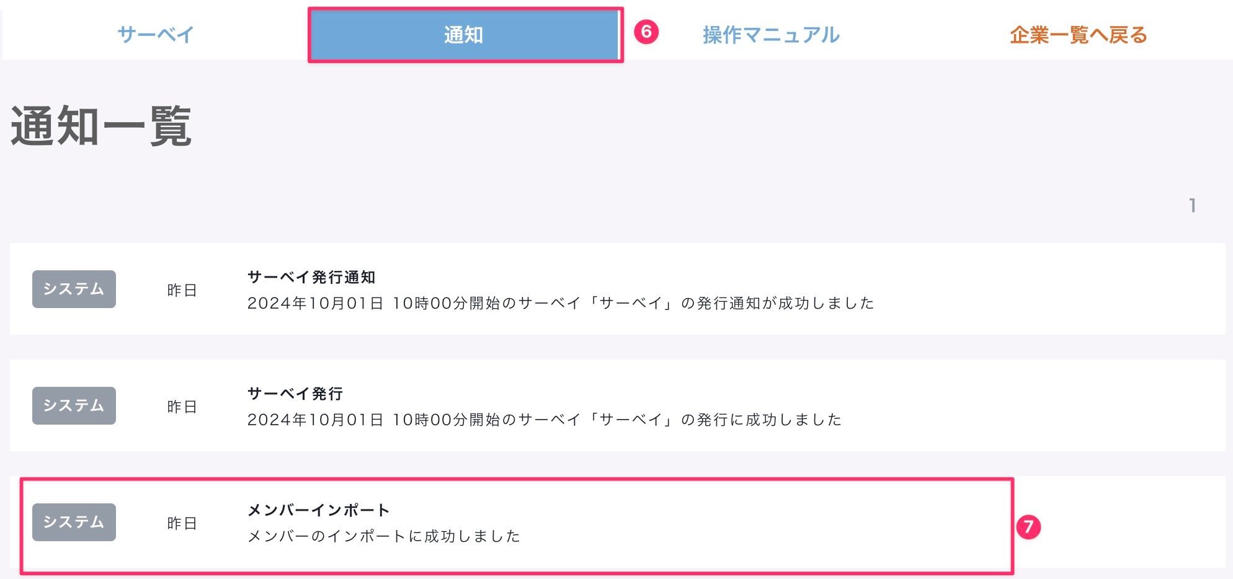1233x579 pixels.
Task: Click the 昨日 date in the サーベイ発行通知 row
Action: click(182, 290)
